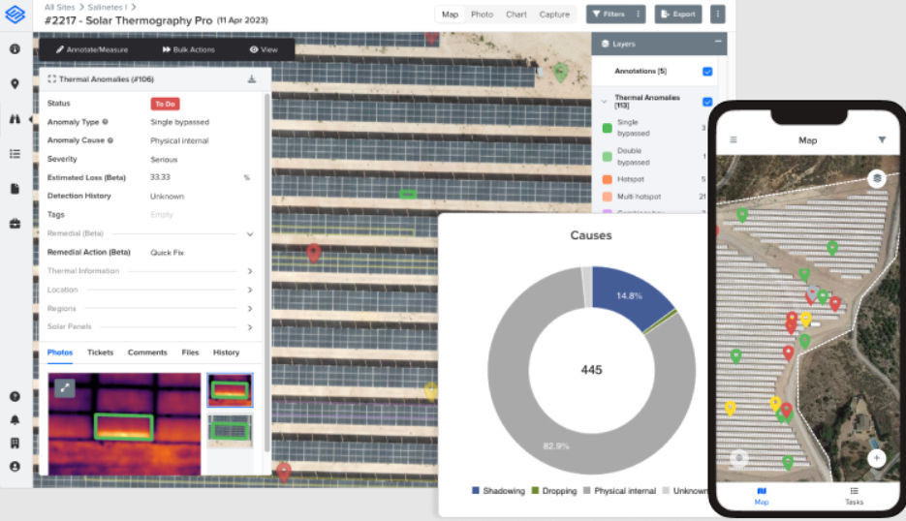The width and height of the screenshot is (906, 521).
Task: Click the focus frame icon beside Thermal Anomalies
Action: coord(52,79)
